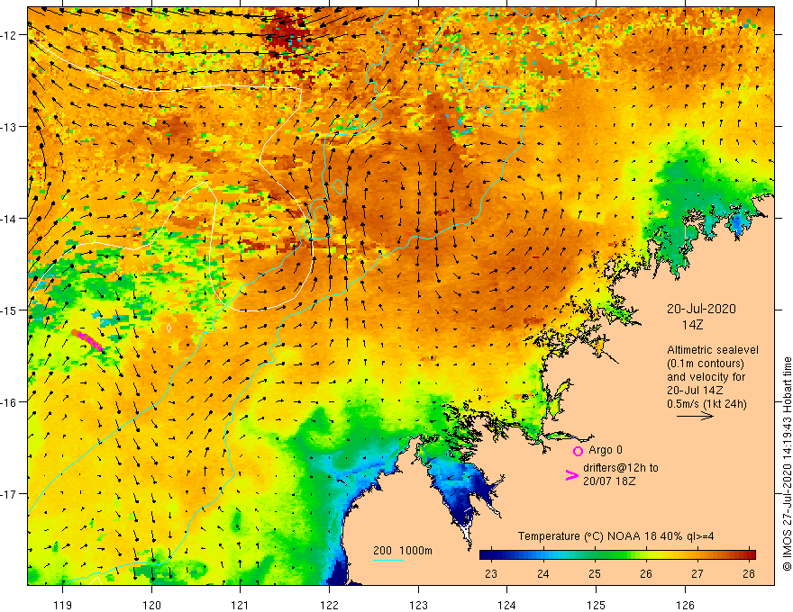793x612 pixels.
Task: Click the 26 tick label on the colorbar
Action: tap(646, 574)
